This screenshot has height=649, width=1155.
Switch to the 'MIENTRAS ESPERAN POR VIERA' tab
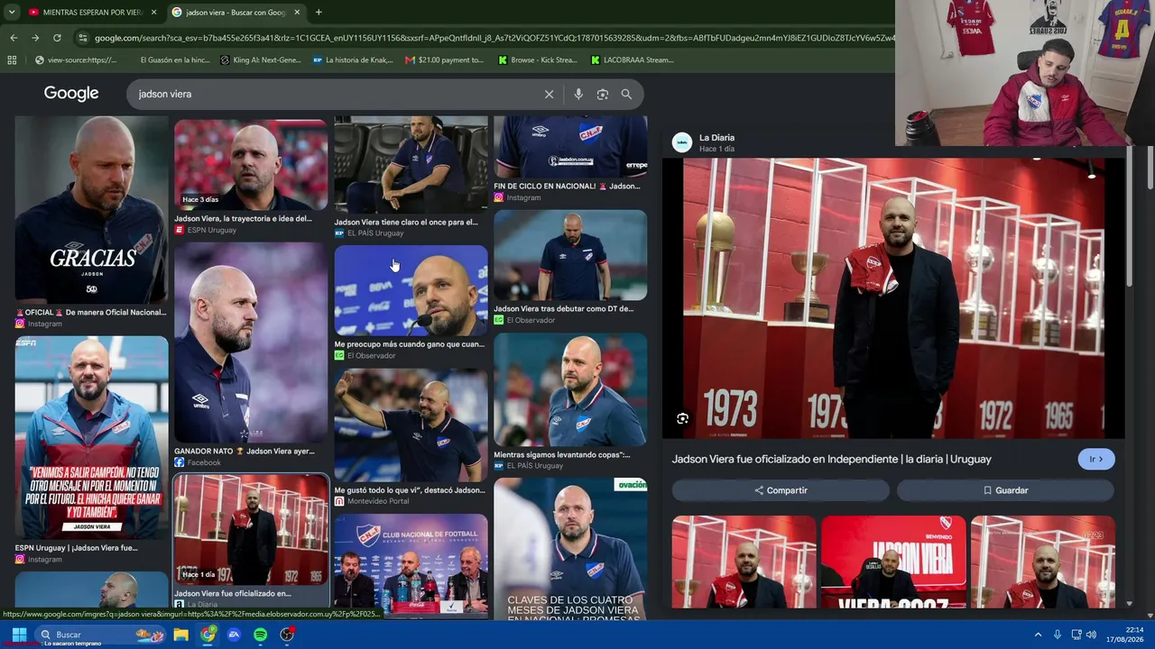(x=92, y=13)
